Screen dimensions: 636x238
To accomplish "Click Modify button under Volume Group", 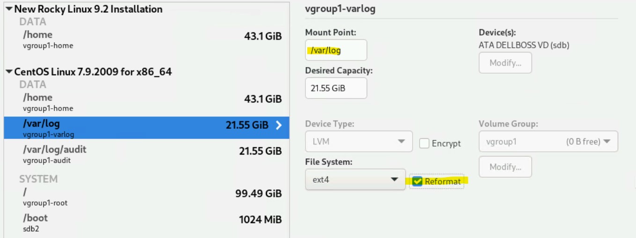I will 505,167.
